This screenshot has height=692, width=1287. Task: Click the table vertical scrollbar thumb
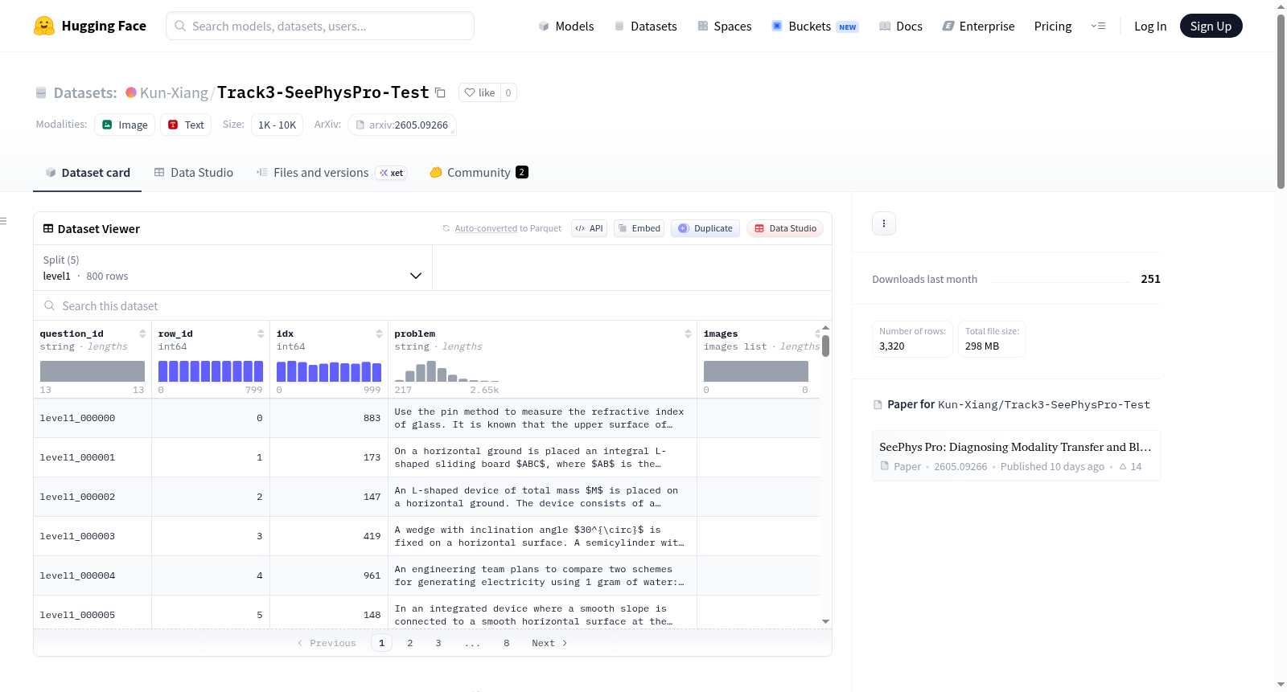[x=825, y=346]
